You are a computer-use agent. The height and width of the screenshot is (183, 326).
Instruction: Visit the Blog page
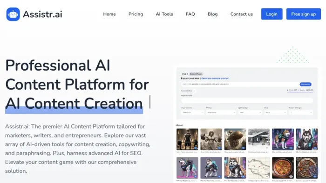(x=212, y=14)
